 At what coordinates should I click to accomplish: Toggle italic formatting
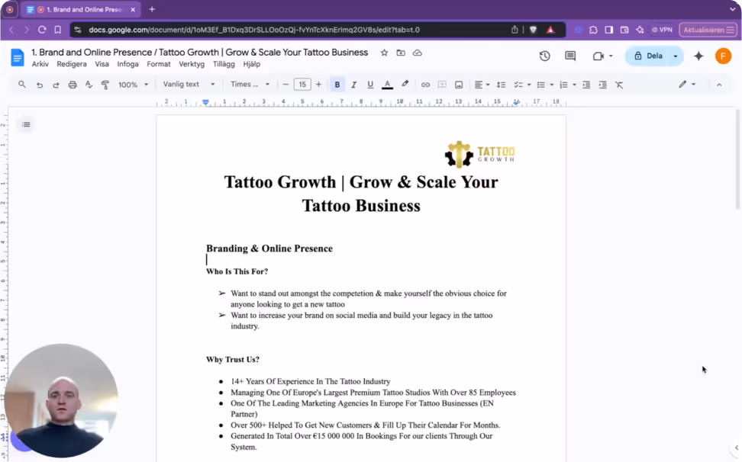[353, 85]
